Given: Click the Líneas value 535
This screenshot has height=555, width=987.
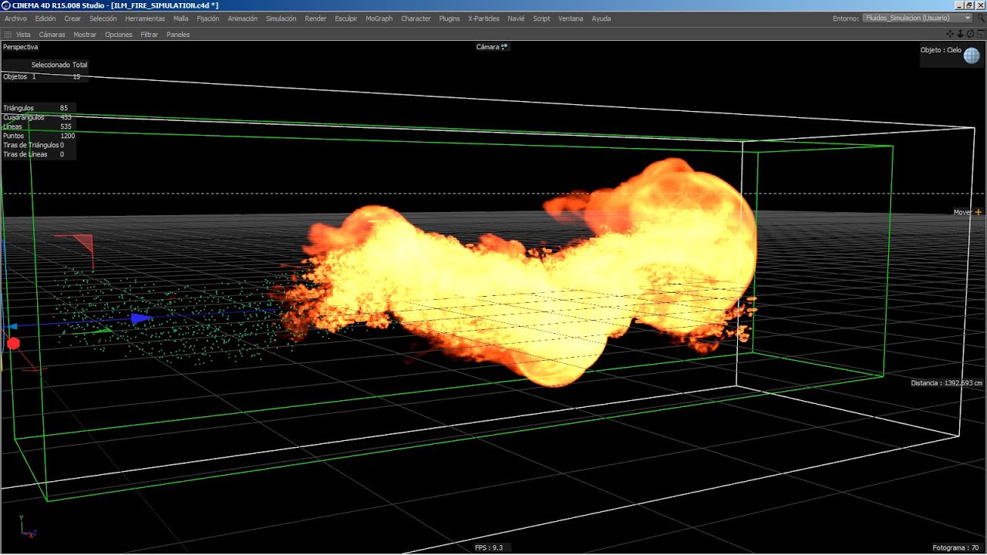Looking at the screenshot, I should click(x=66, y=126).
